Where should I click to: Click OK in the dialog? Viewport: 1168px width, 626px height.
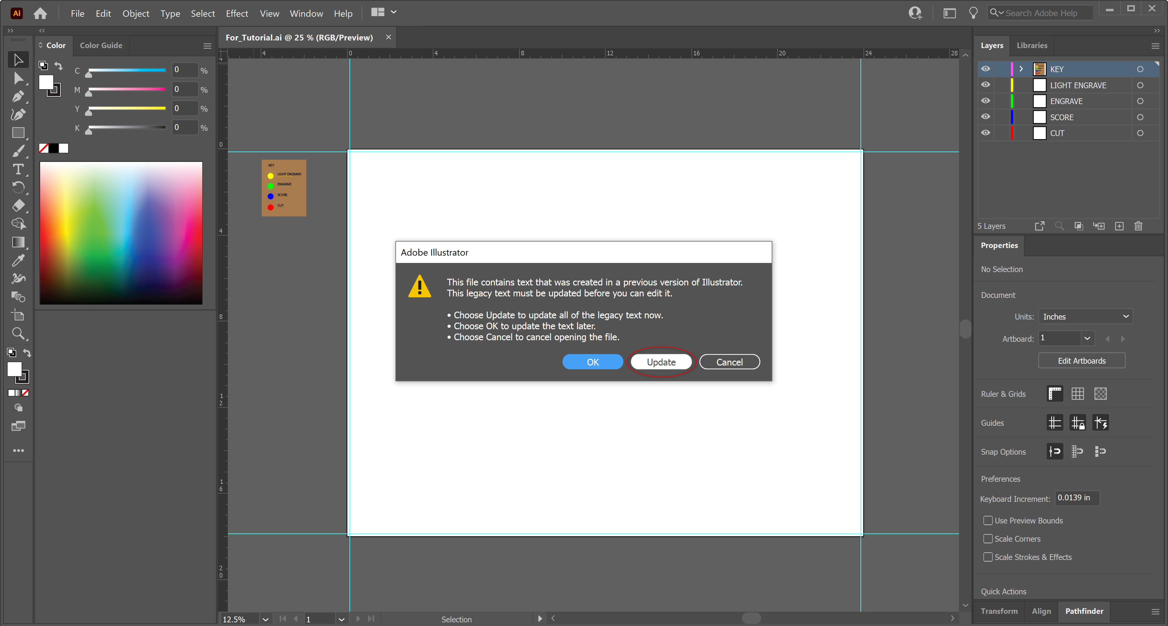pyautogui.click(x=593, y=362)
